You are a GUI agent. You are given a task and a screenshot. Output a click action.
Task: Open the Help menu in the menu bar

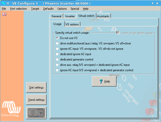86,9
